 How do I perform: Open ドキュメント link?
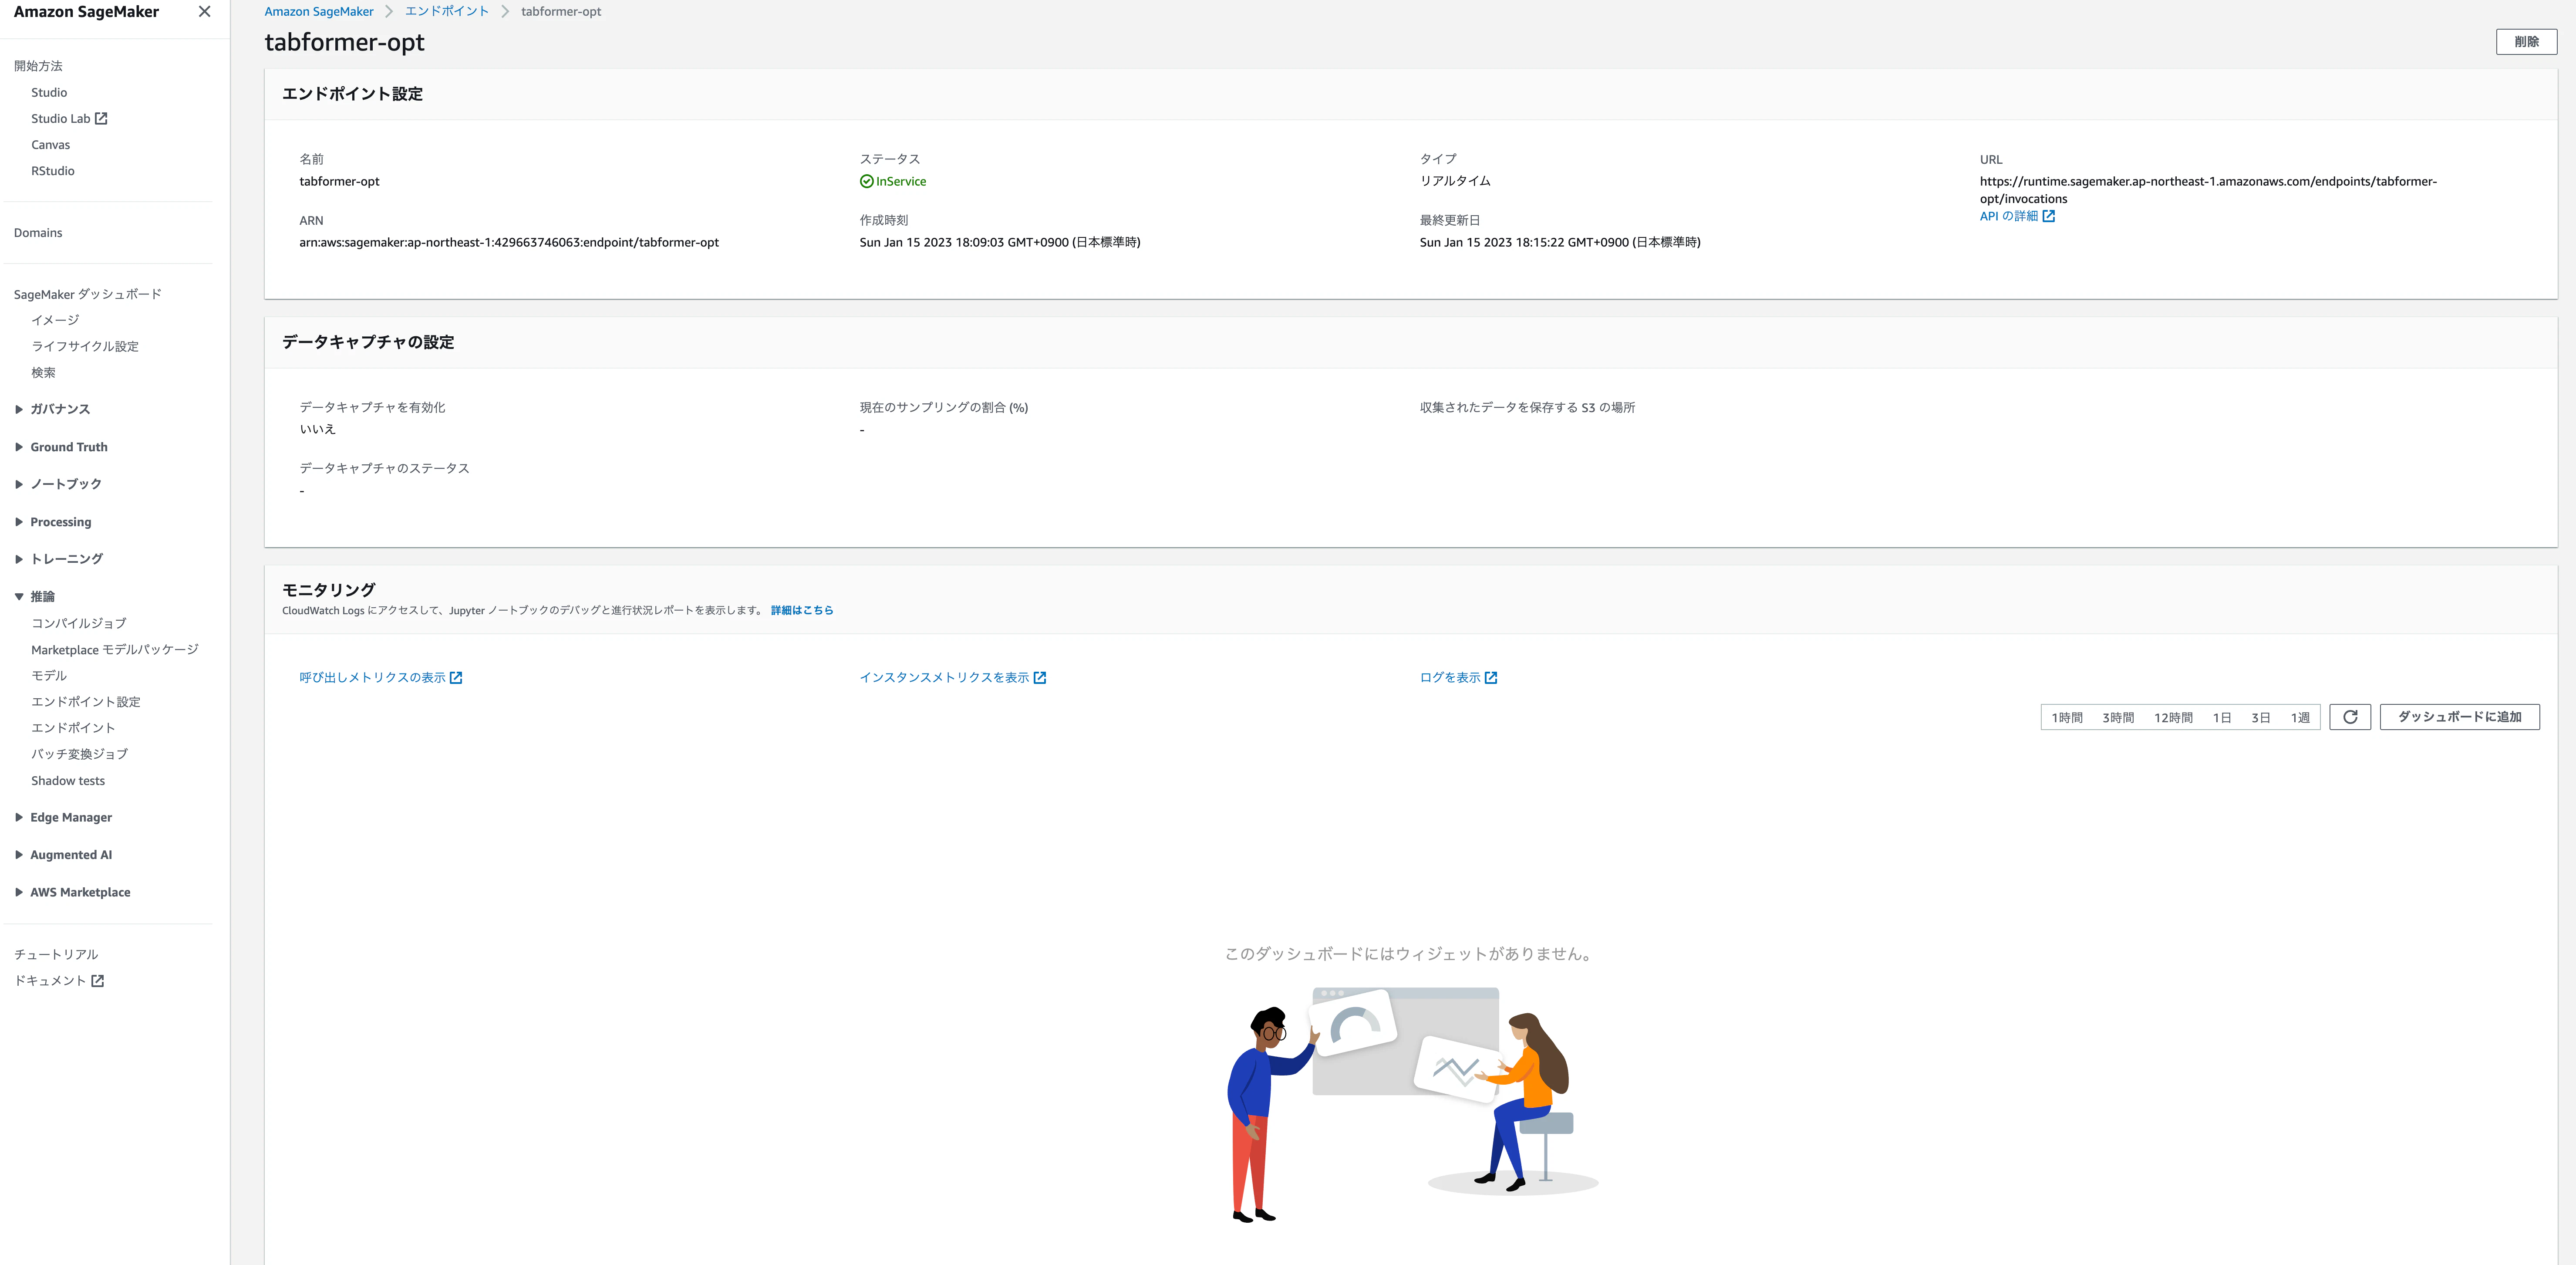coord(50,981)
